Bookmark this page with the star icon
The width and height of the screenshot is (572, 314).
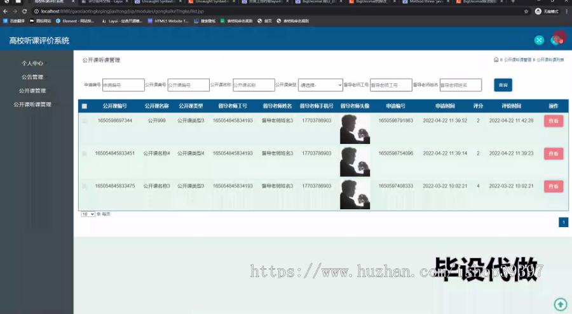[x=526, y=11]
